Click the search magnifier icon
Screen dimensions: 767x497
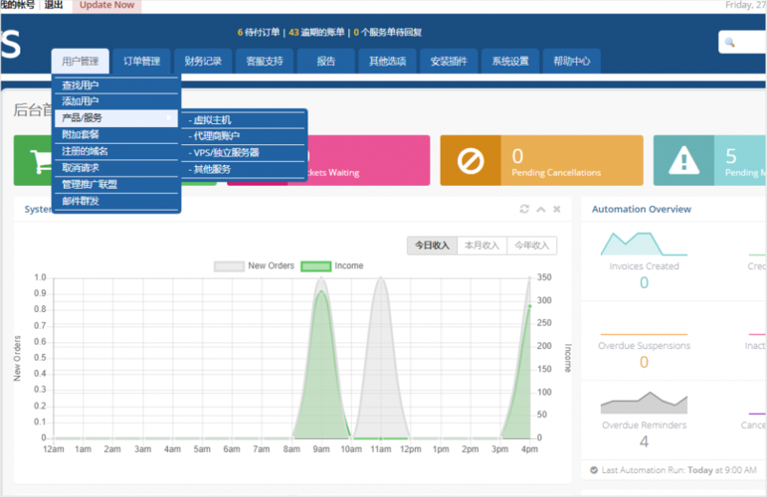click(730, 42)
